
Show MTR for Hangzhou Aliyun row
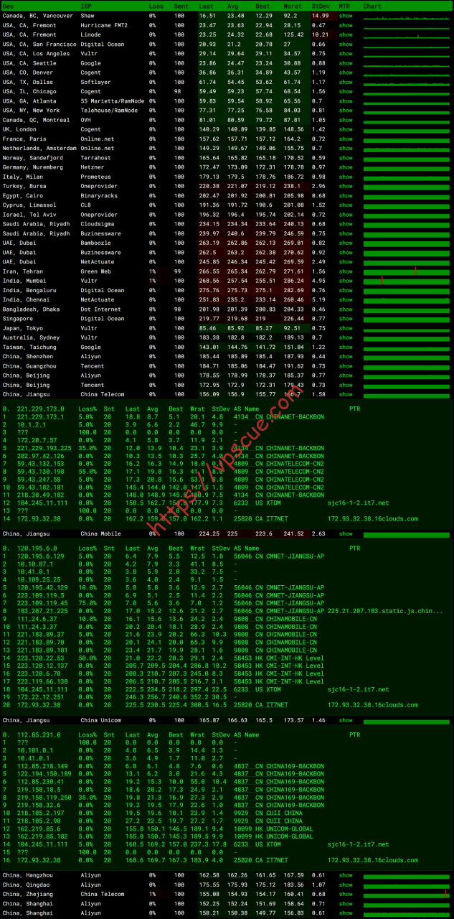pyautogui.click(x=346, y=875)
